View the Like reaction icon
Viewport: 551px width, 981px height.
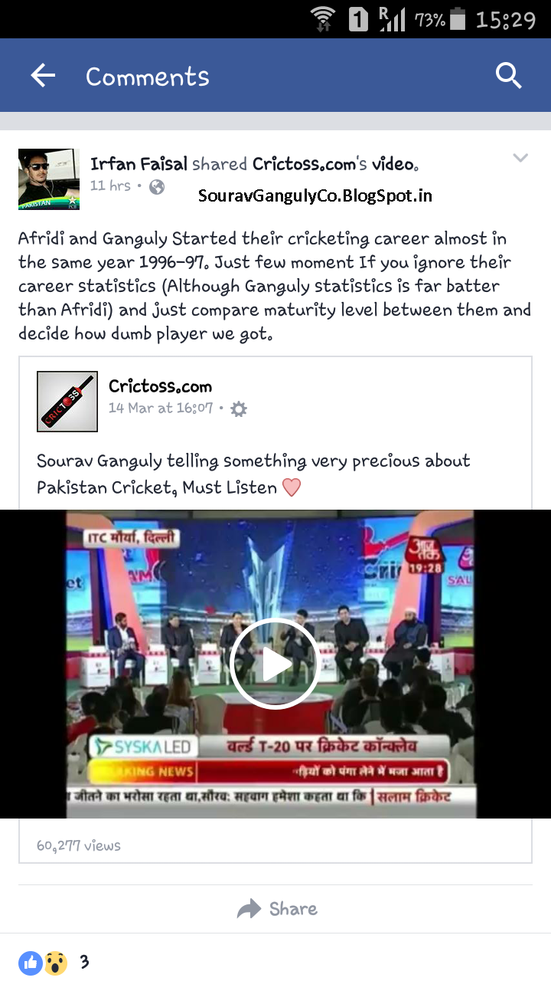31,962
